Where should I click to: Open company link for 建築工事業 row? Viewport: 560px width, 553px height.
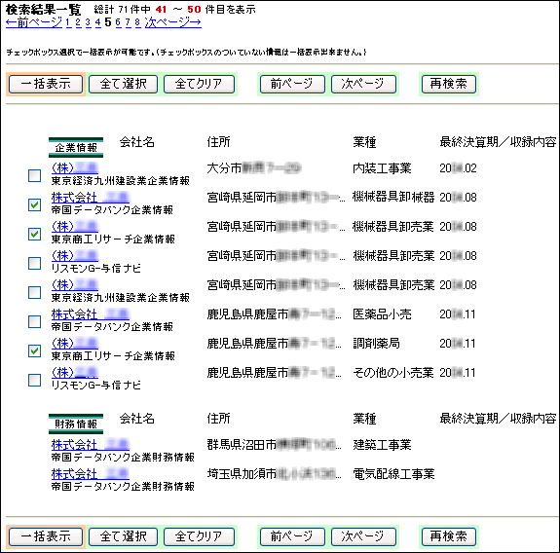tap(90, 445)
